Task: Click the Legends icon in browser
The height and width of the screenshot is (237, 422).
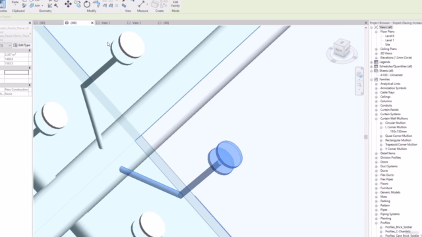Action: coord(377,62)
